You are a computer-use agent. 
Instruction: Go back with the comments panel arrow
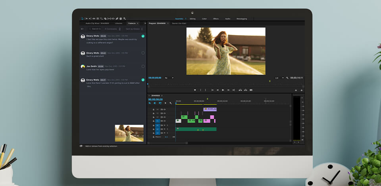(83, 29)
